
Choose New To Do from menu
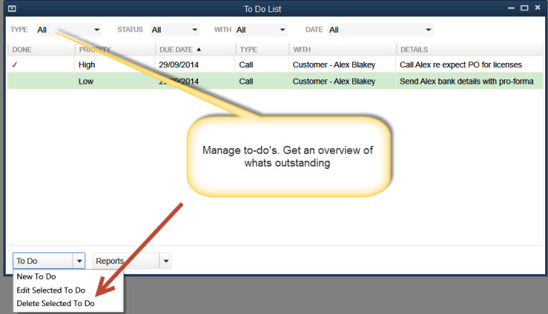(37, 277)
